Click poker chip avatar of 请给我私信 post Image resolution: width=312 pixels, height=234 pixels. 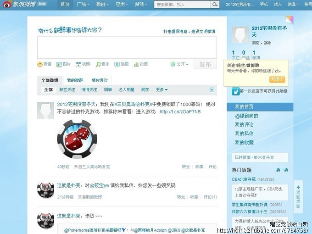click(45, 190)
